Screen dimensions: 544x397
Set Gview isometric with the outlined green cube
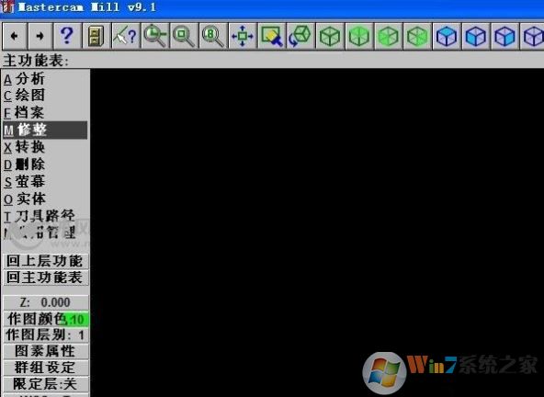click(x=330, y=36)
